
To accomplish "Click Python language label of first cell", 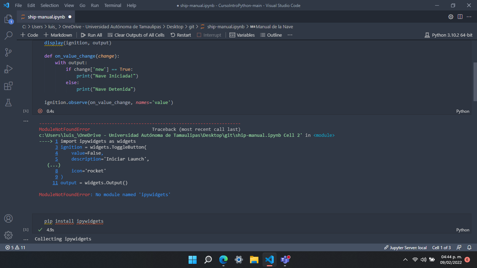I will (463, 111).
